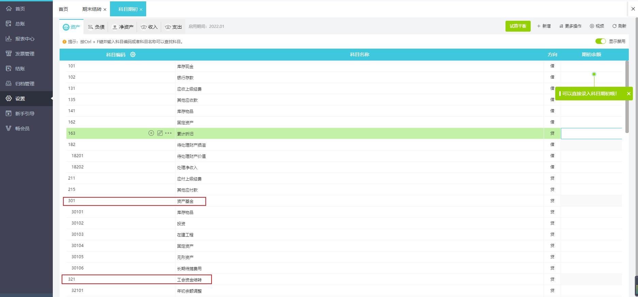Collapse the sidebar using the 设置 arrow

pyautogui.click(x=52, y=99)
